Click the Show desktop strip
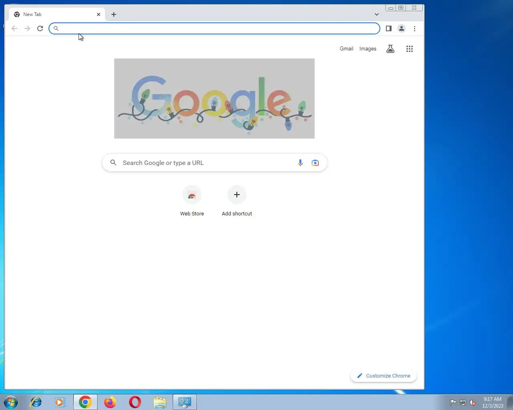Screen dimensions: 513x410 point(510,402)
